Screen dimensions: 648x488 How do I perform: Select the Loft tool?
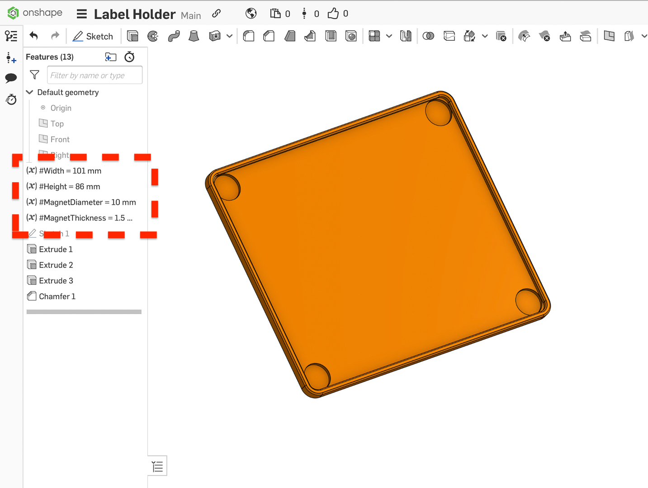pyautogui.click(x=194, y=36)
